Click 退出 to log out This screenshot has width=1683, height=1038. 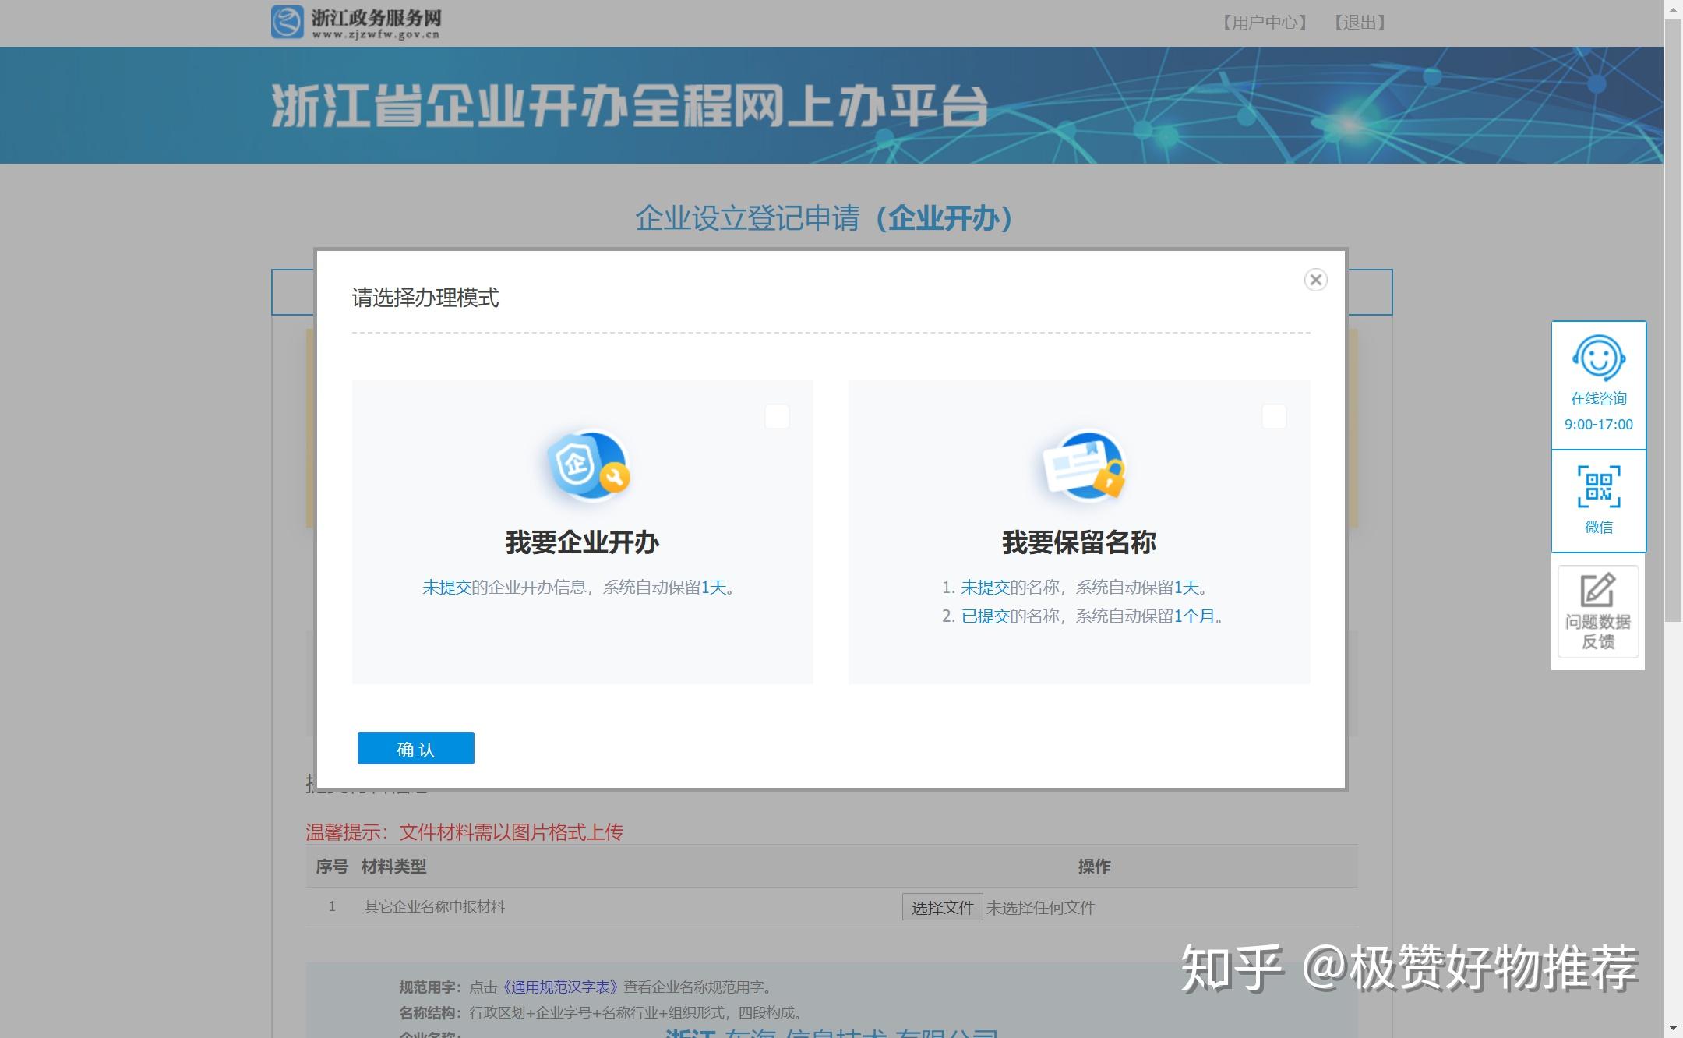1360,22
